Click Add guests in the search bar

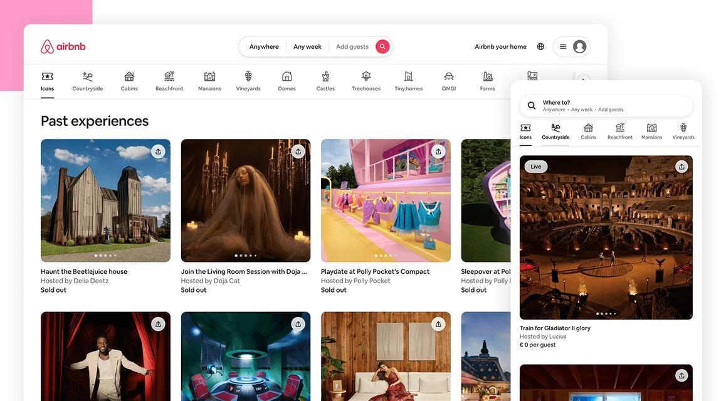(352, 47)
